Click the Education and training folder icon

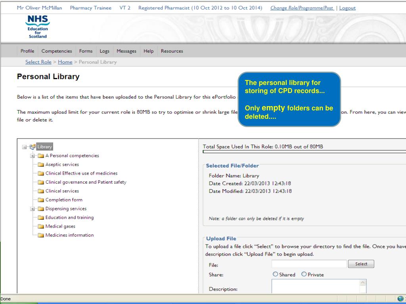click(x=41, y=217)
